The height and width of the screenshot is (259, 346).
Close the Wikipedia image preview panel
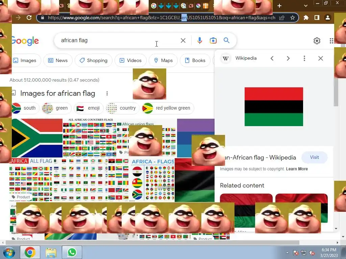pyautogui.click(x=321, y=58)
